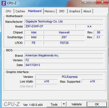Click the Tools button
Image resolution: width=109 pixels, height=108 pixels.
click(x=54, y=104)
